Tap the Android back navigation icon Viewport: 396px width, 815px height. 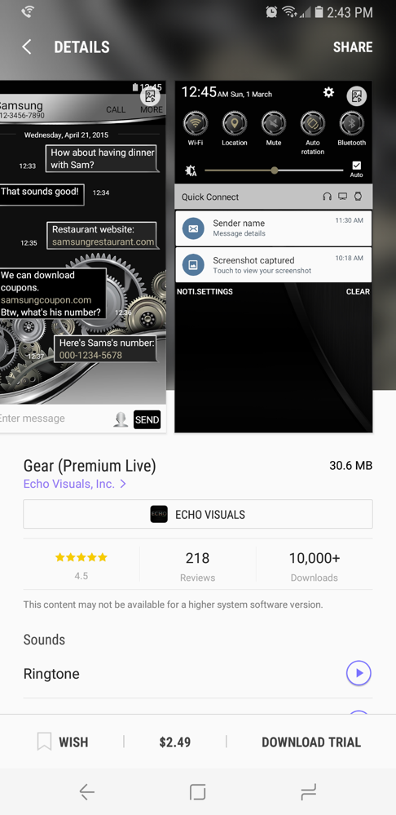(x=86, y=791)
